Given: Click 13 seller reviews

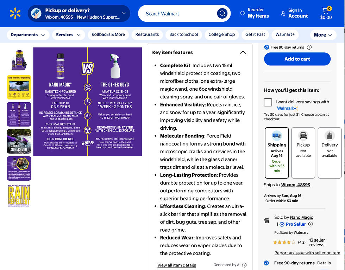Looking at the screenshot, I should click(317, 242).
